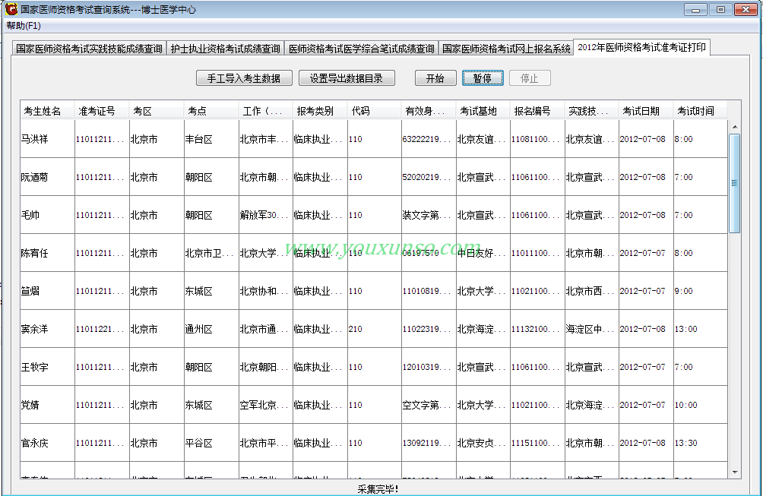Switch to 护士执业资格考试成绩查询 tab

point(225,48)
